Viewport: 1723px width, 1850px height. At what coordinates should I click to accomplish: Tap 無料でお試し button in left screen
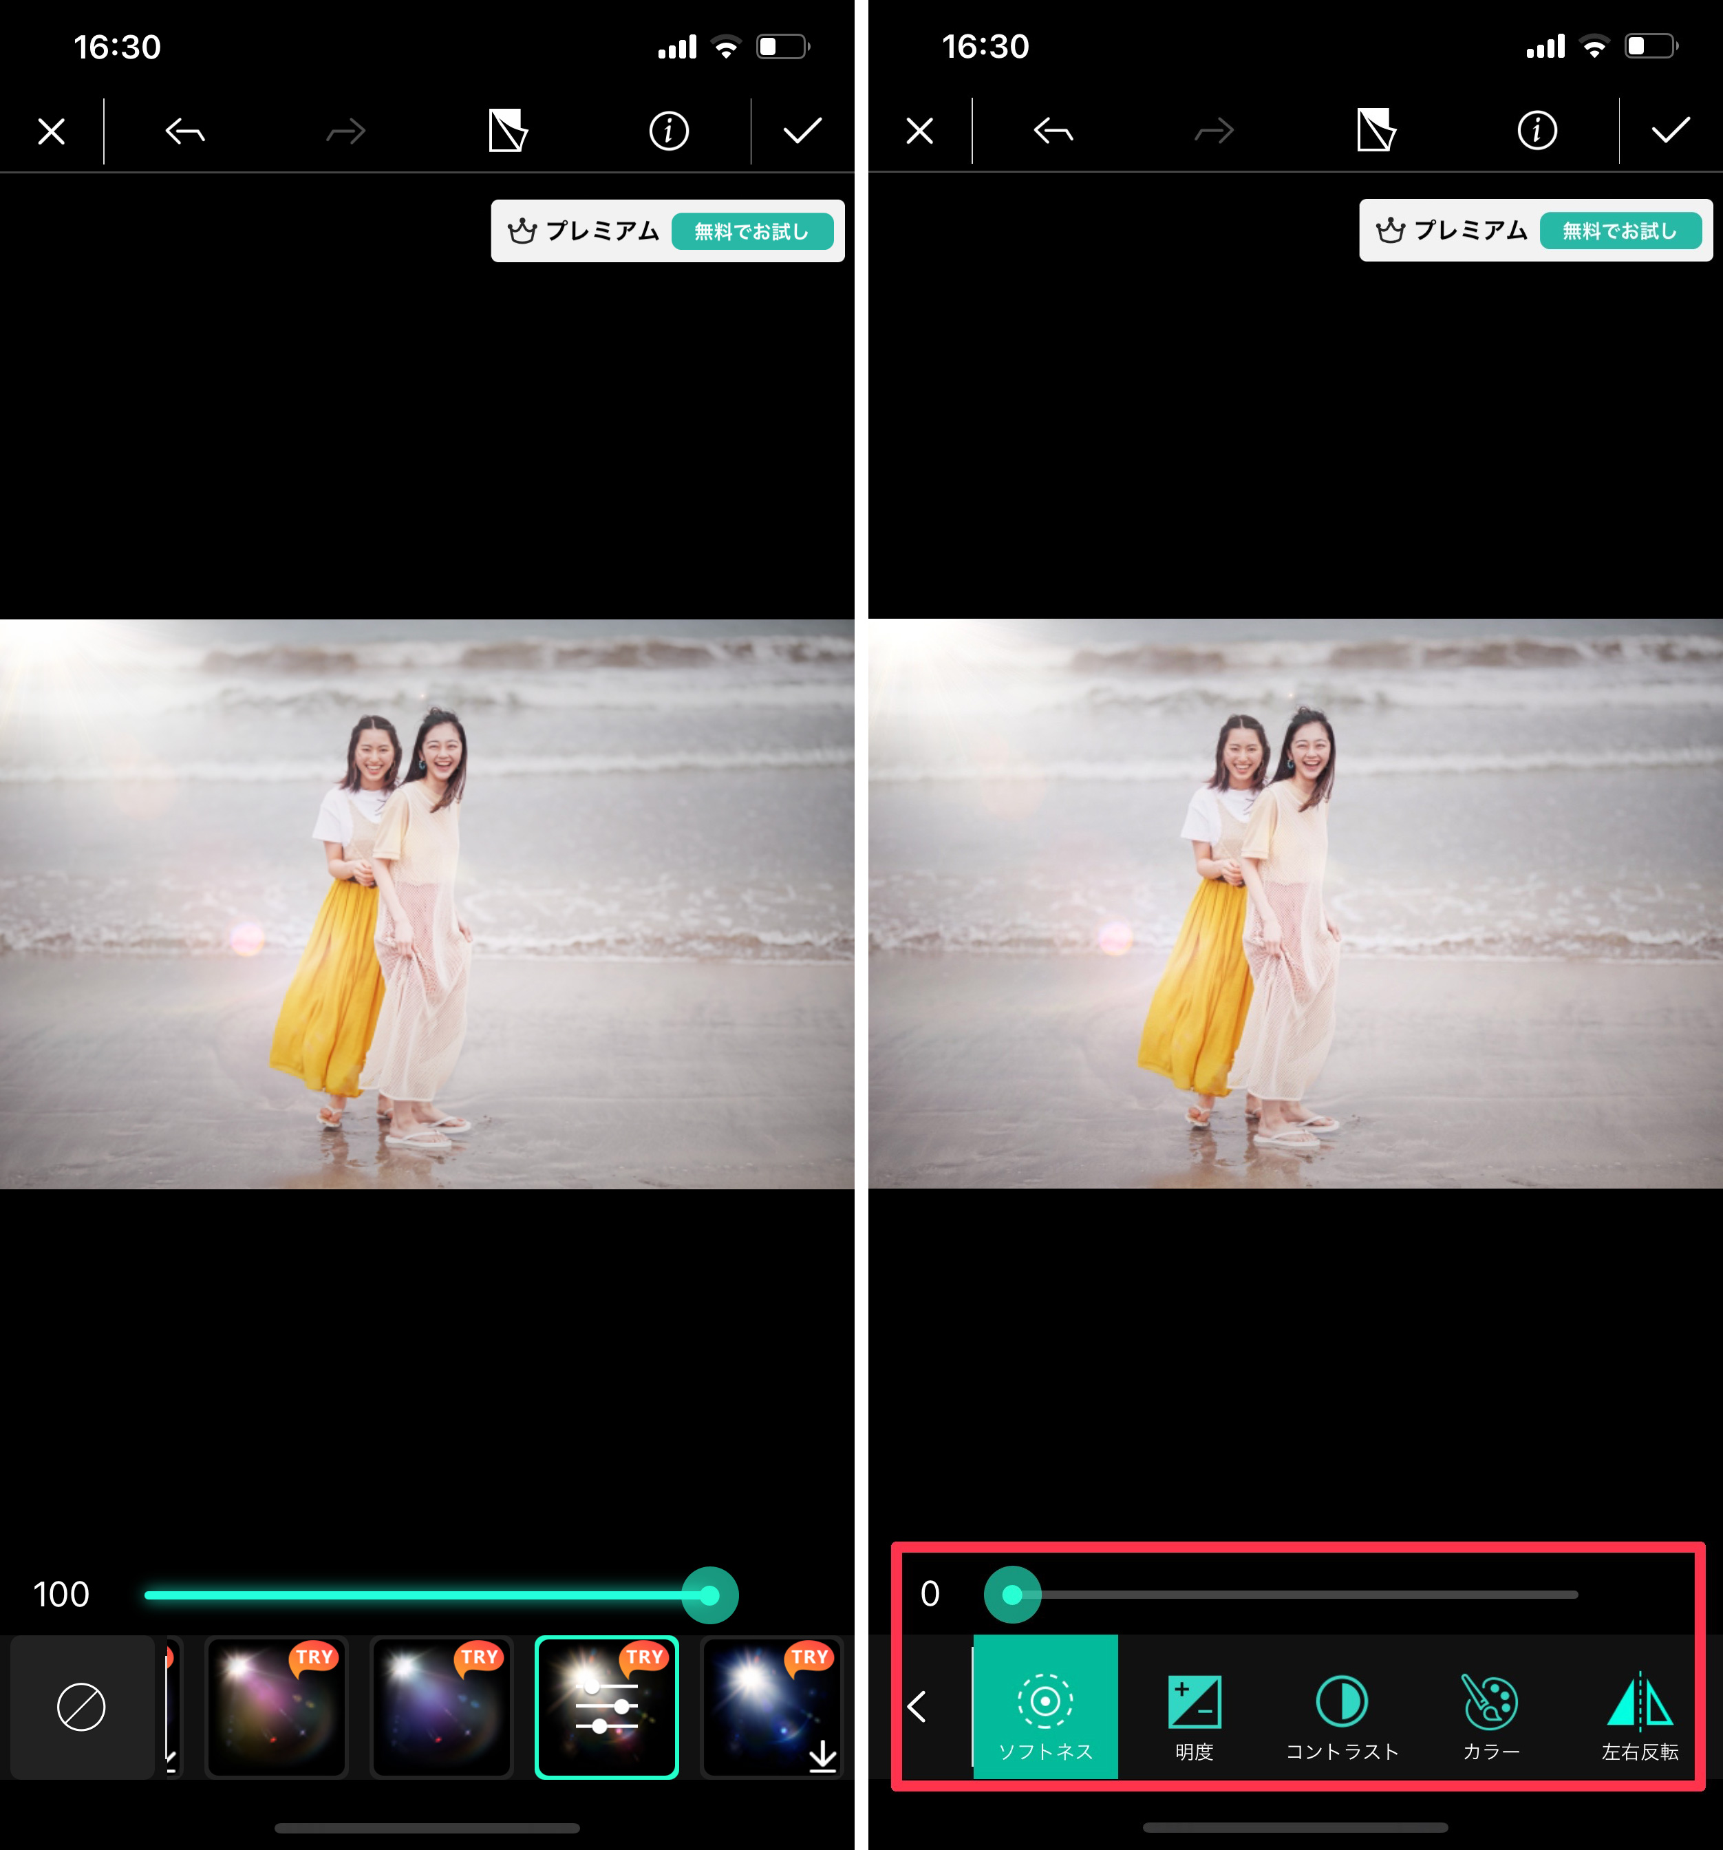[x=751, y=232]
